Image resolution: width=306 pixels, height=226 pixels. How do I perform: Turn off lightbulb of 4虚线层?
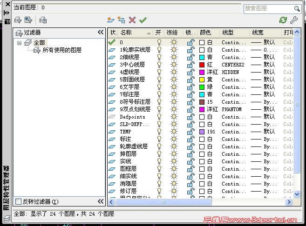pyautogui.click(x=159, y=72)
